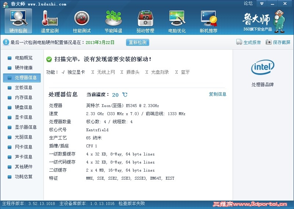
Task: Open the 温度监测 temperature monitor
Action: (x=50, y=21)
